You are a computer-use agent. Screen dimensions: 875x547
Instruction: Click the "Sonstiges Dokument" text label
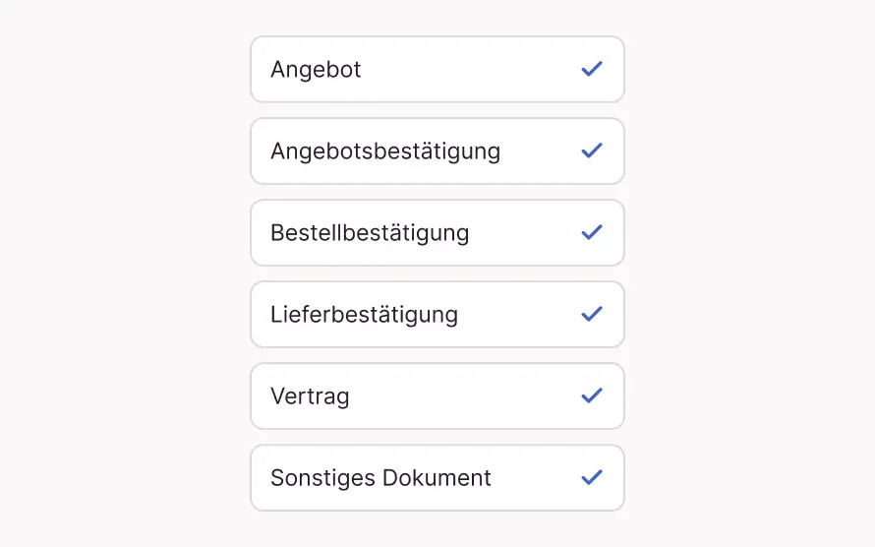(380, 478)
